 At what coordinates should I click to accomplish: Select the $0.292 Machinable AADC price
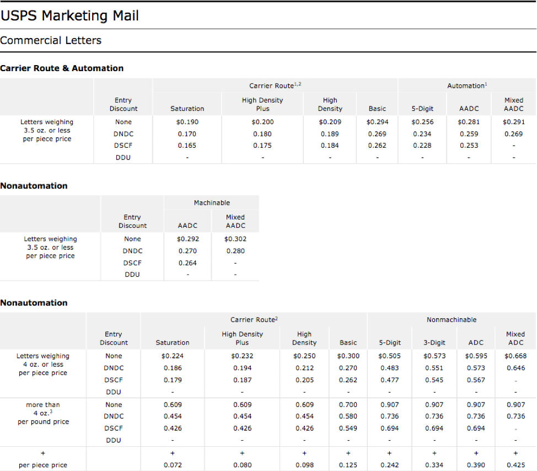click(x=187, y=239)
